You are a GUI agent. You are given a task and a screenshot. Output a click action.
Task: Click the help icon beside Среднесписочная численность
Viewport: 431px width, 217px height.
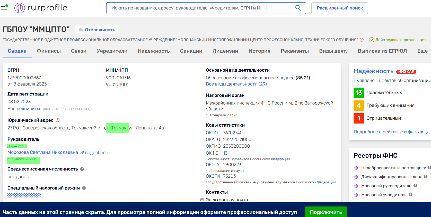[82, 169]
